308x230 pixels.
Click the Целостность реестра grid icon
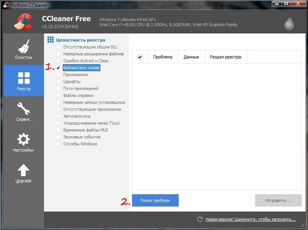click(x=50, y=39)
